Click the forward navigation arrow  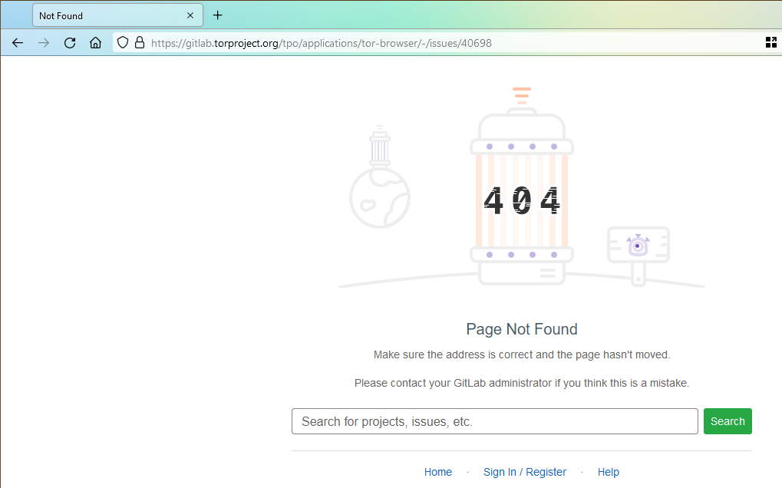coord(43,43)
